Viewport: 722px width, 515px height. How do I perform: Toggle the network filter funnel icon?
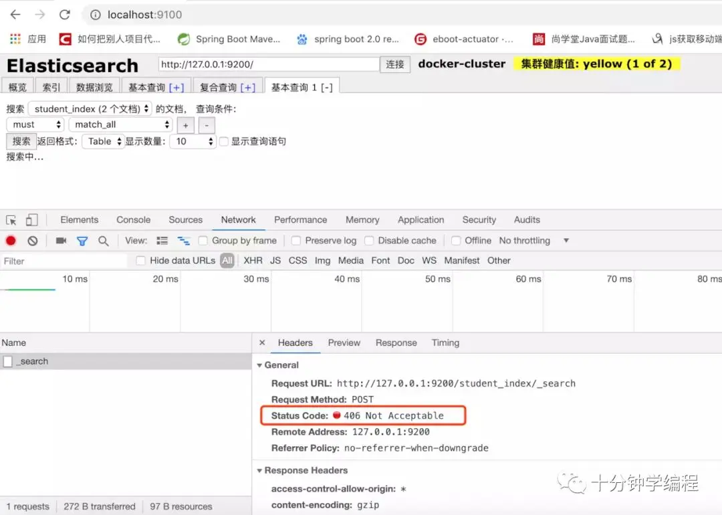pos(82,241)
